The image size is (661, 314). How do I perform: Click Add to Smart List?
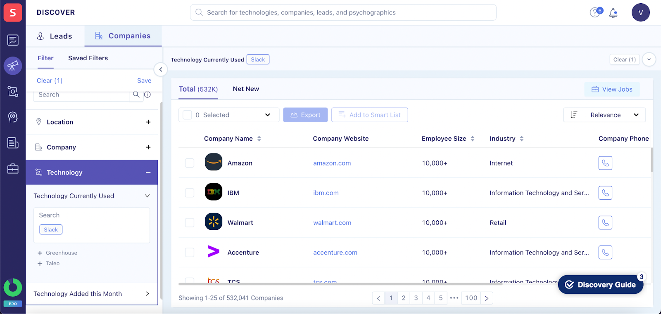tap(370, 115)
